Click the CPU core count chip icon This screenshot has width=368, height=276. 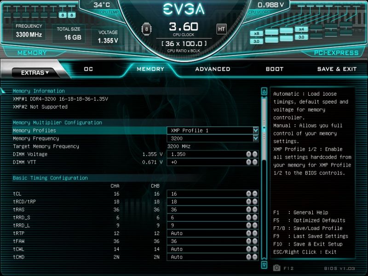pyautogui.click(x=146, y=29)
